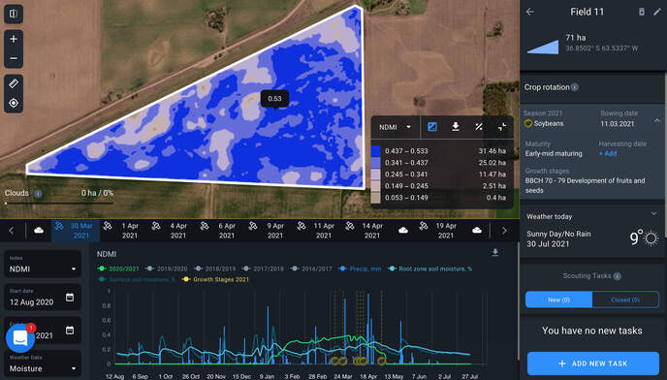Toggle 2019/2020 series in chart legend
This screenshot has height=380, width=667.
pos(167,269)
